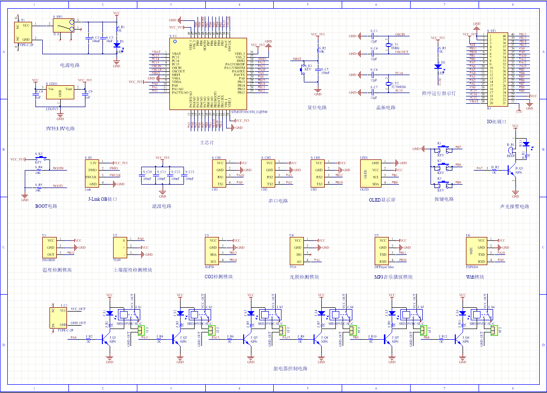
Task: Click the U3 SGP30 CO2 sensor block
Action: click(212, 251)
